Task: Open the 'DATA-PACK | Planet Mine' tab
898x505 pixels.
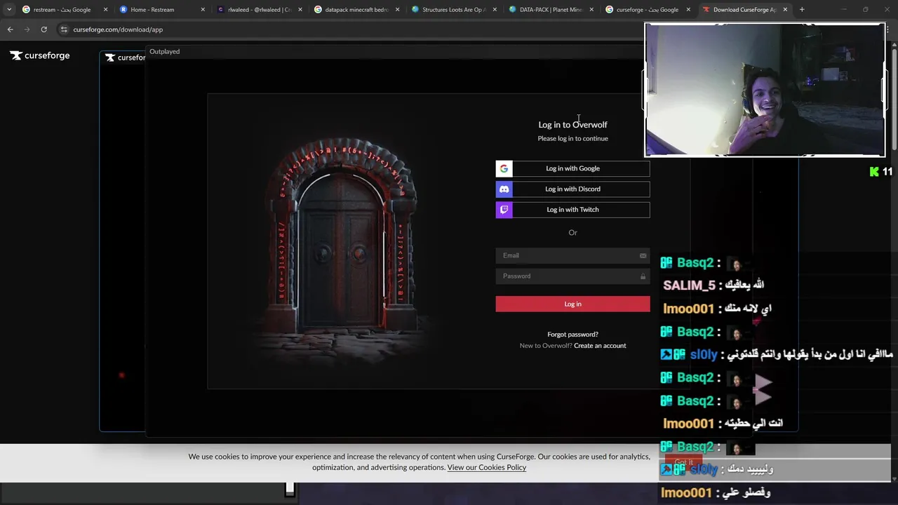Action: point(550,10)
